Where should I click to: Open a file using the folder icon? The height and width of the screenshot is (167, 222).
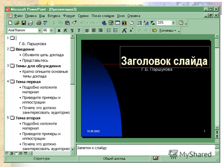click(x=17, y=23)
